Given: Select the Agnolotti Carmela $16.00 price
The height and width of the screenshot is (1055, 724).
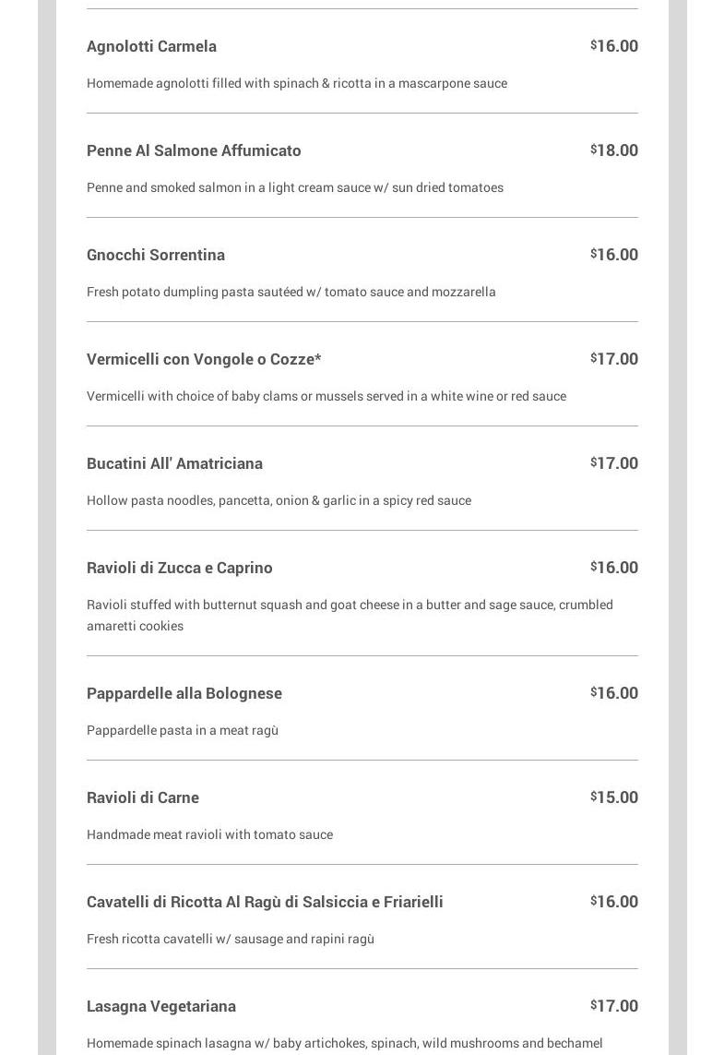Looking at the screenshot, I should (614, 46).
